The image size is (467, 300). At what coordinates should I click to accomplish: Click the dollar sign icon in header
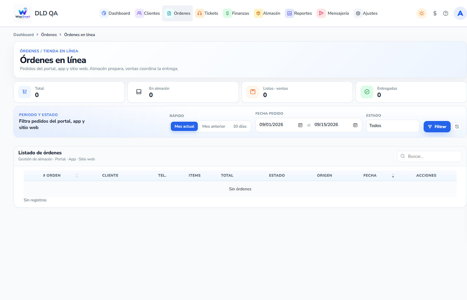click(435, 13)
